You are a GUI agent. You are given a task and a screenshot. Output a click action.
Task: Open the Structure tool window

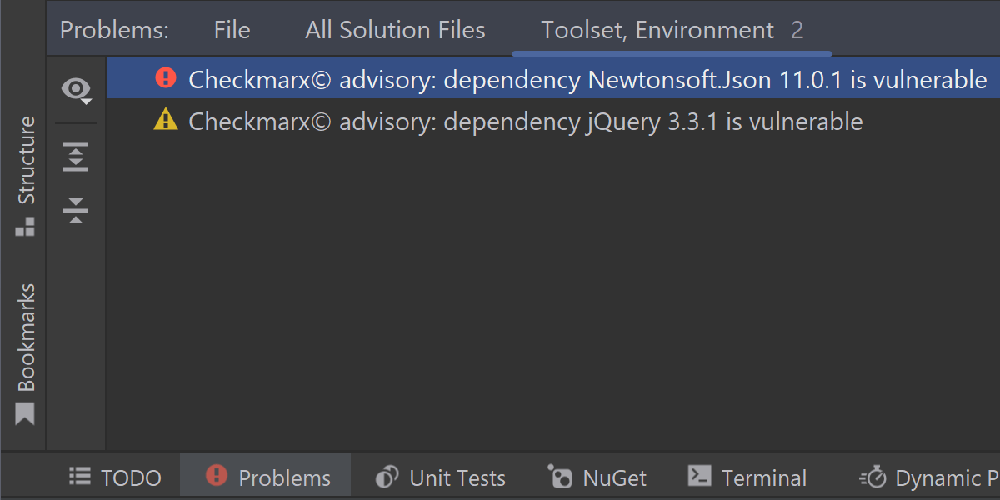[26, 174]
